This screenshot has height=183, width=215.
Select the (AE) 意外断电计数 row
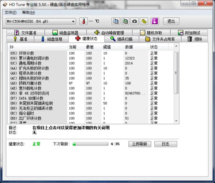pyautogui.click(x=91, y=88)
